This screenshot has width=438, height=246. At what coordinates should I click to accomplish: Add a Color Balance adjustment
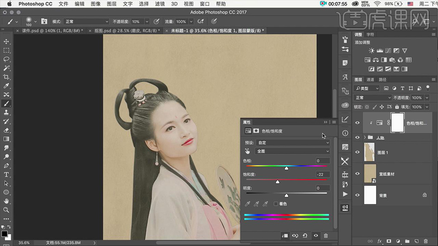(x=376, y=60)
